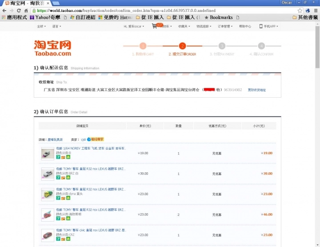Click the Taobao.com logo
The image size is (320, 247).
[52, 48]
